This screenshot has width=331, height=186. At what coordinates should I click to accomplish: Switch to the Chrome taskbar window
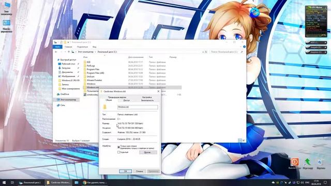point(95,182)
